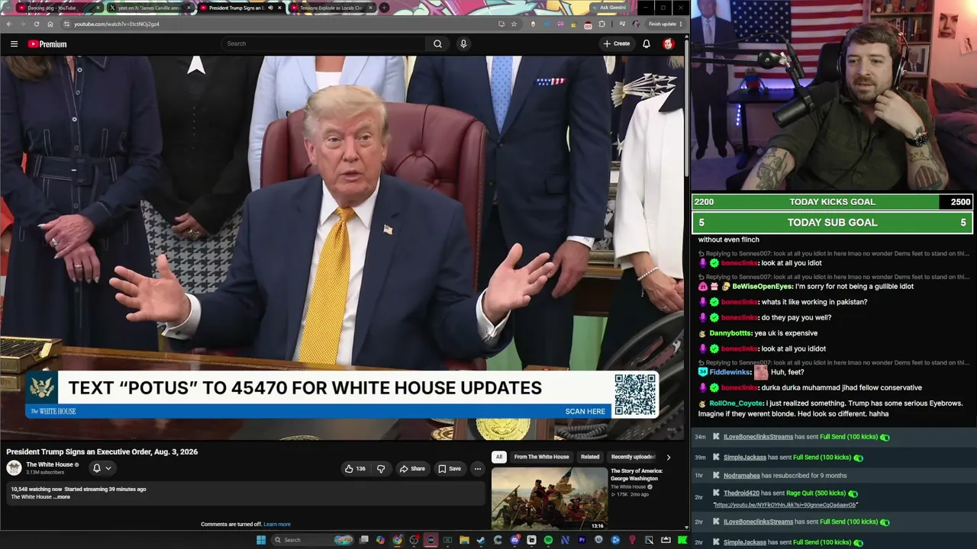Reload the YouTube page
977x549 pixels.
pyautogui.click(x=36, y=24)
